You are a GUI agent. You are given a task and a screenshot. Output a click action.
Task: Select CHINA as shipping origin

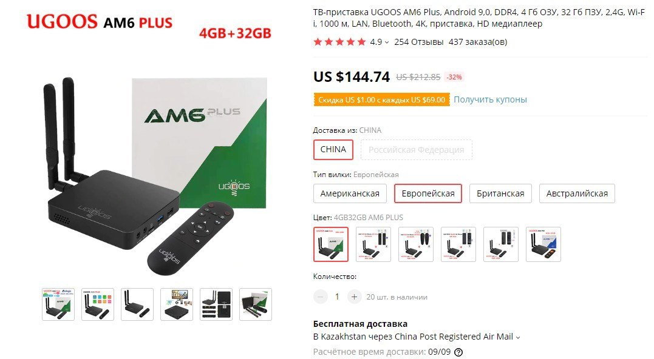pyautogui.click(x=333, y=150)
